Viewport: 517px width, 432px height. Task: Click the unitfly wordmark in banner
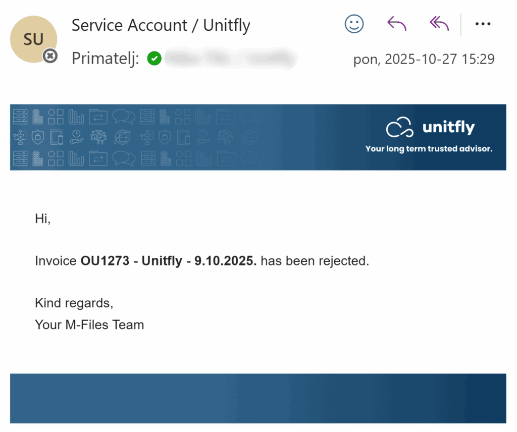pos(448,127)
